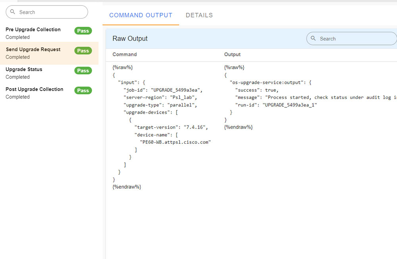
Task: Click the "upgrade-type": "parallel" line
Action: point(160,105)
